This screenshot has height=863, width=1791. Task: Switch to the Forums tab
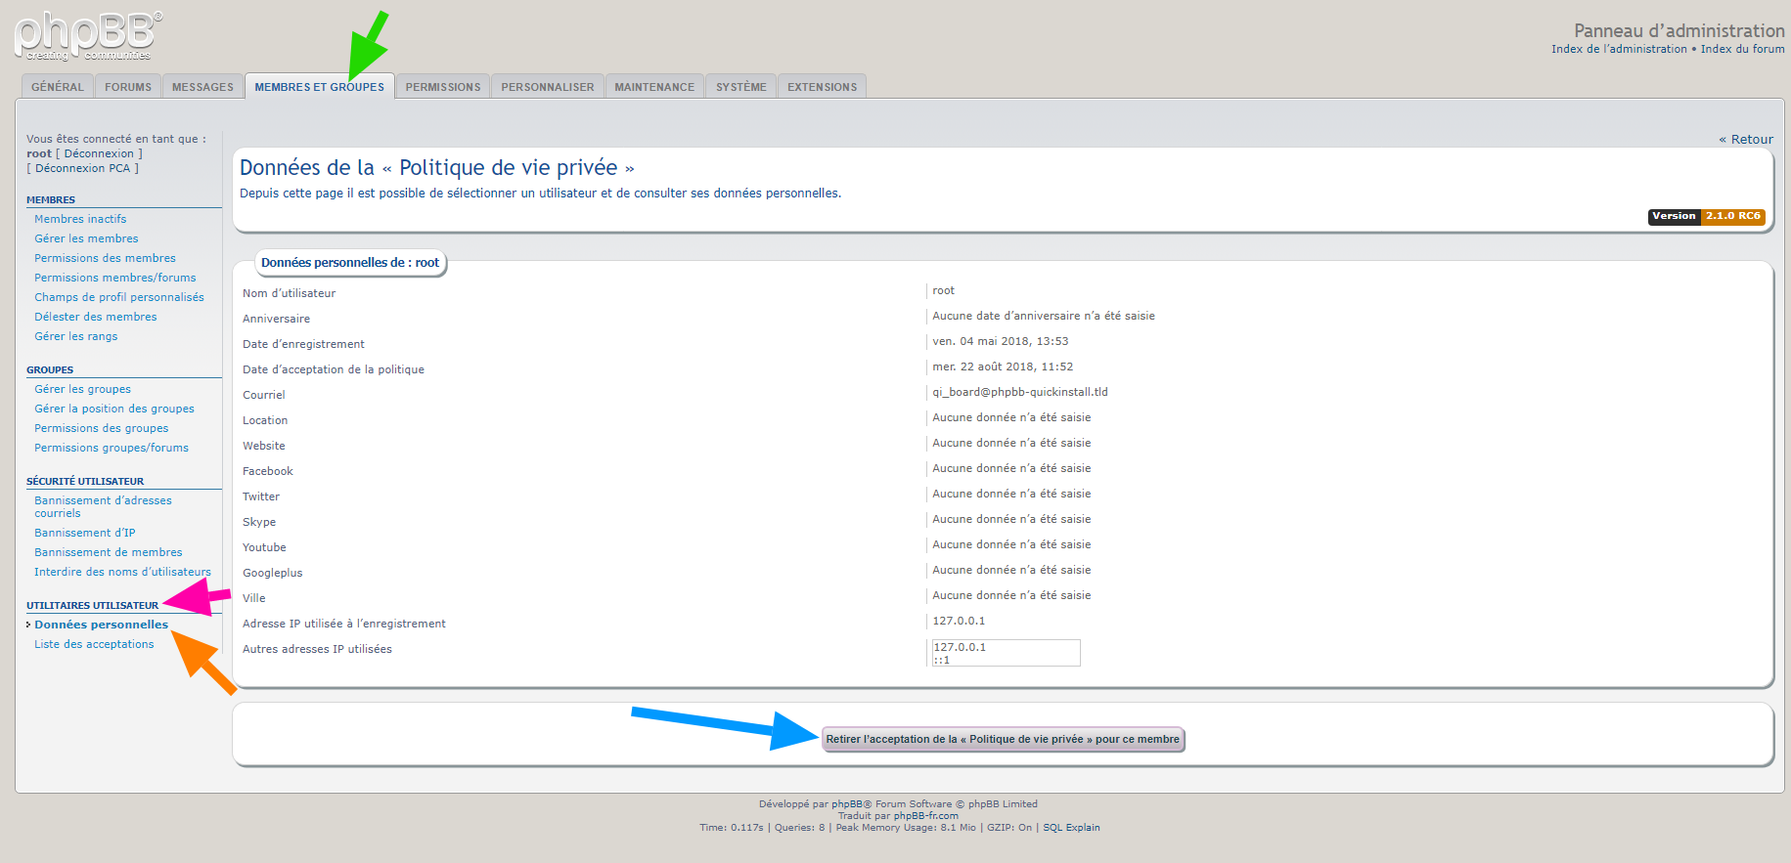click(128, 87)
